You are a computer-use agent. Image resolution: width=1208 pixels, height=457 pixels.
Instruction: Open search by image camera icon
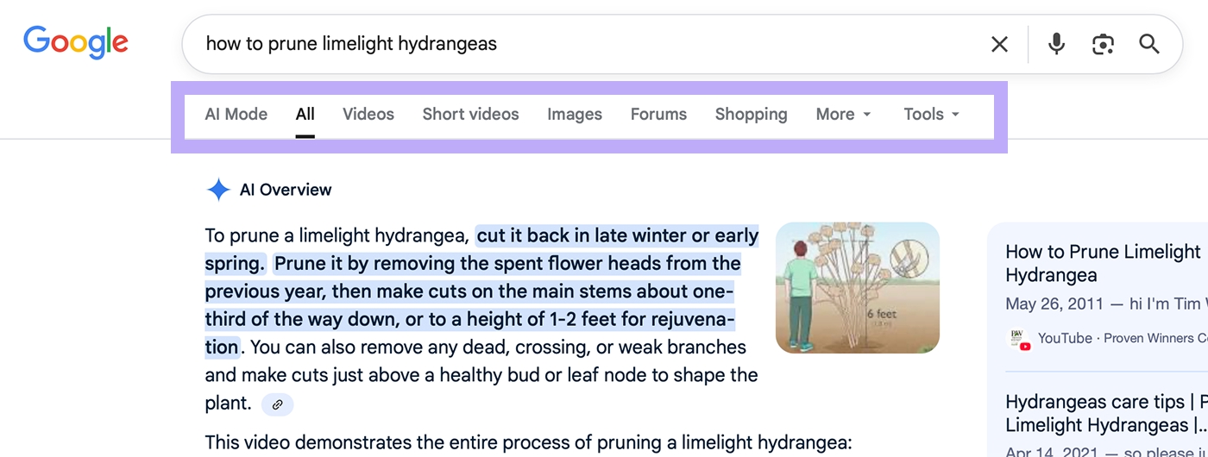1103,44
